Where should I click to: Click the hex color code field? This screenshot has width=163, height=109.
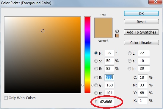106,102
